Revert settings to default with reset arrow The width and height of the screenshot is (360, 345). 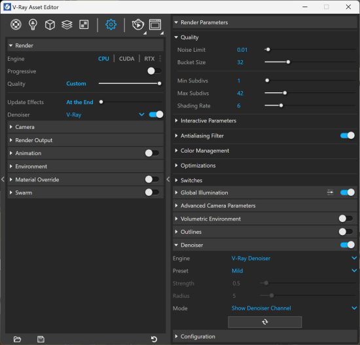pos(154,339)
